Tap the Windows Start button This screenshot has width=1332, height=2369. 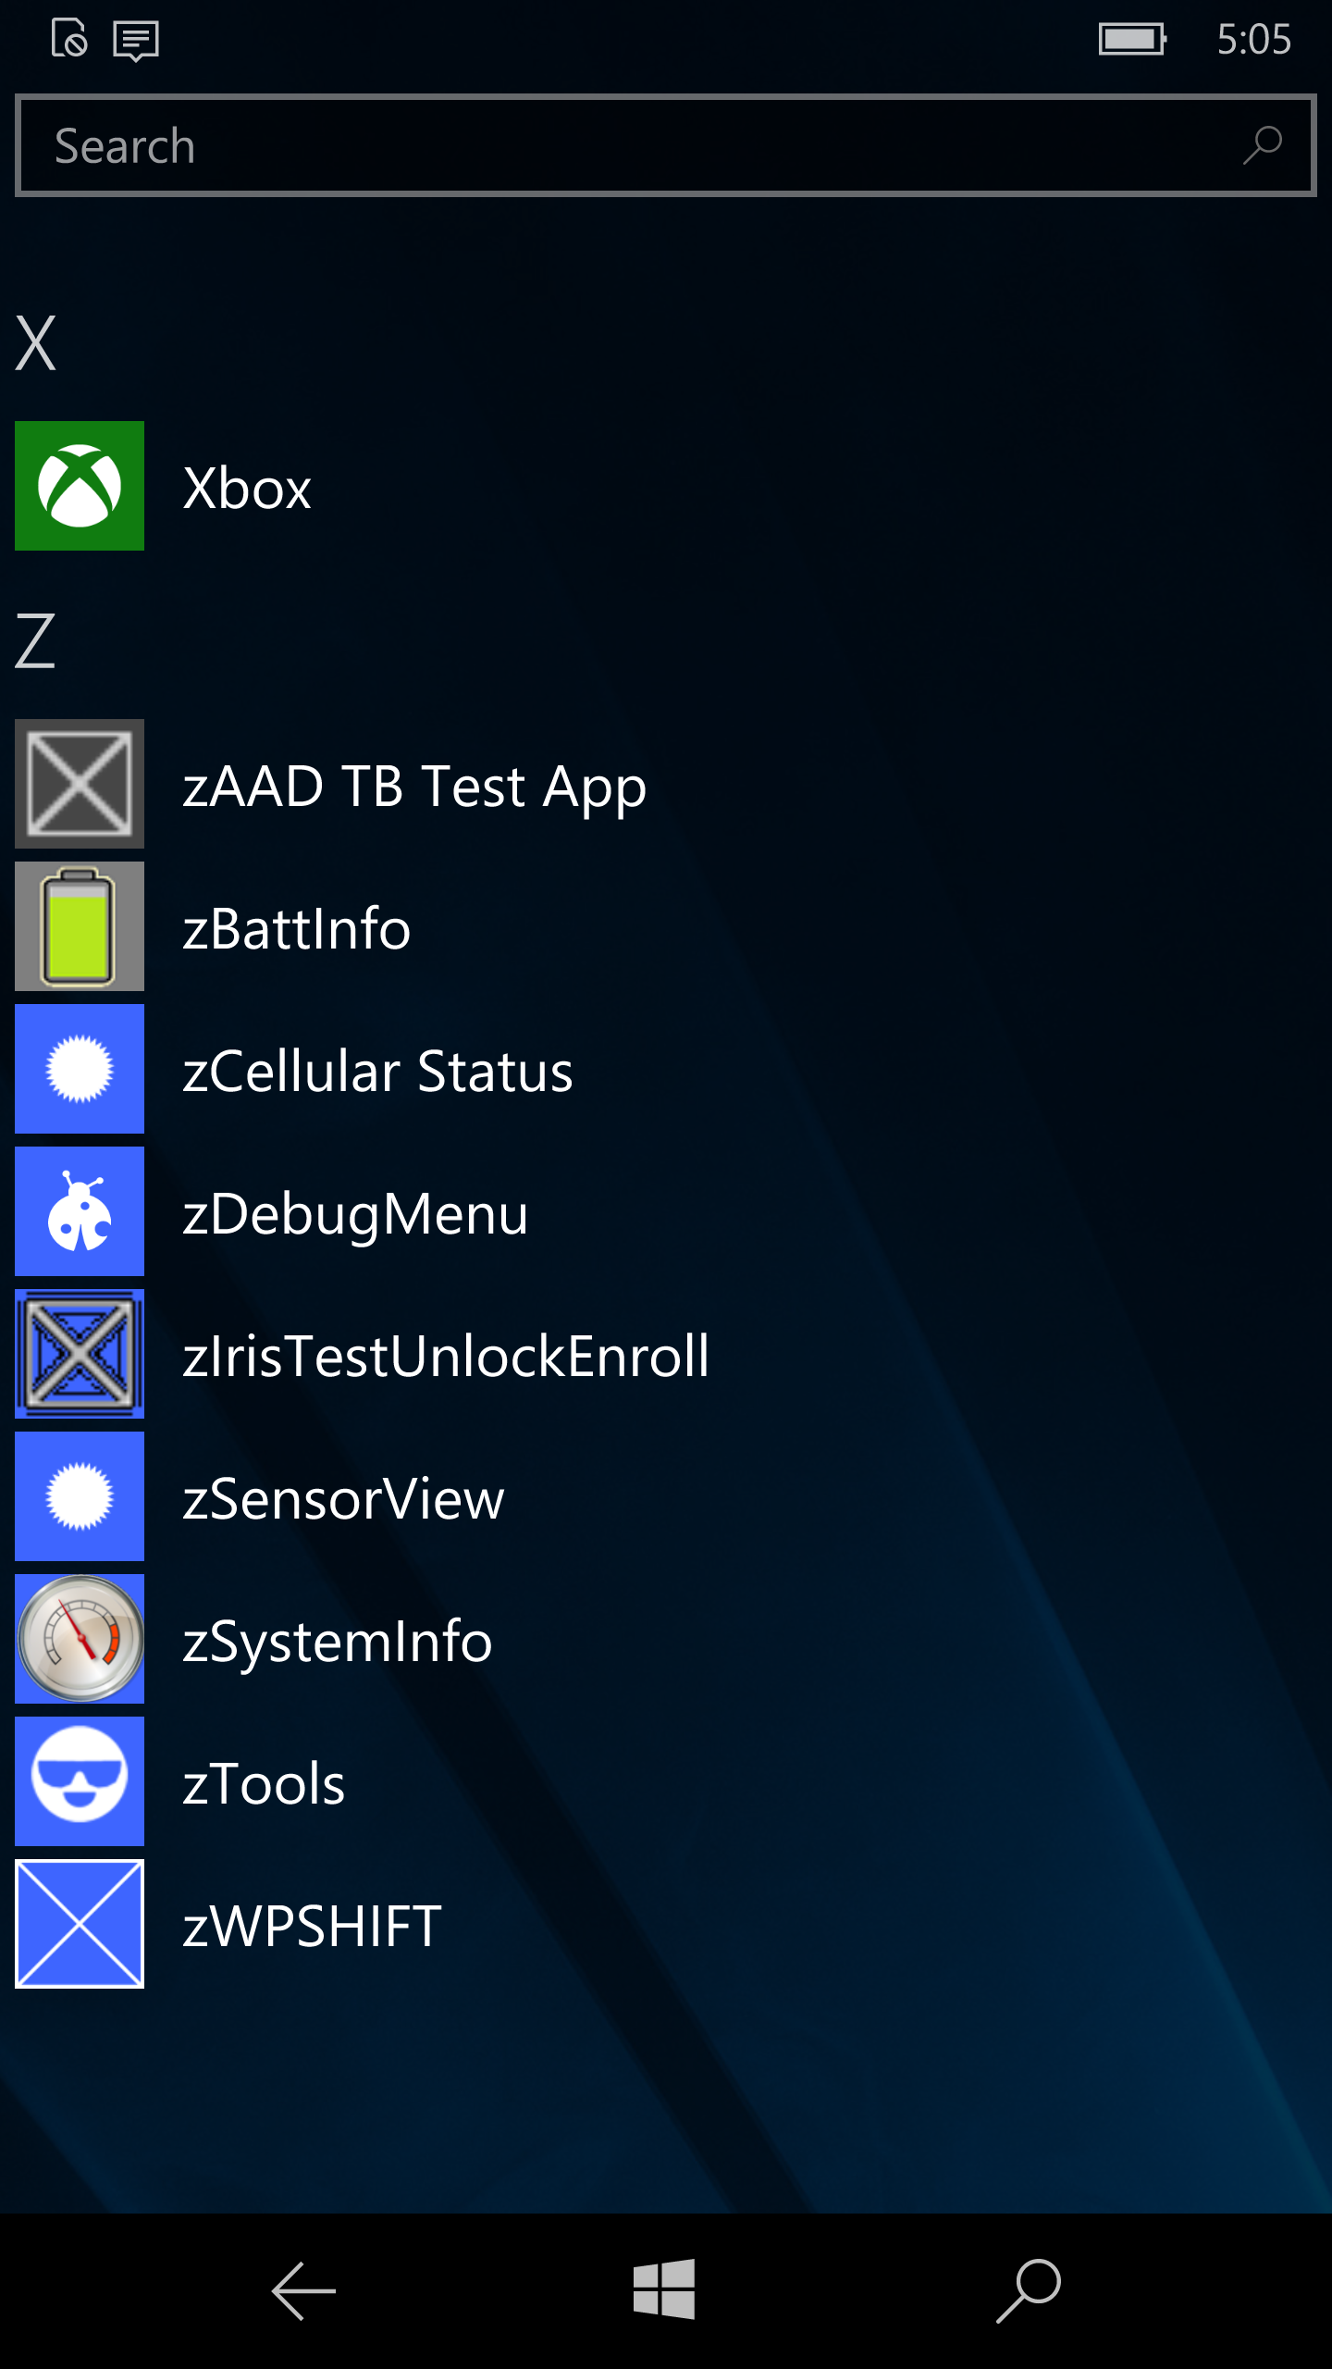664,2289
